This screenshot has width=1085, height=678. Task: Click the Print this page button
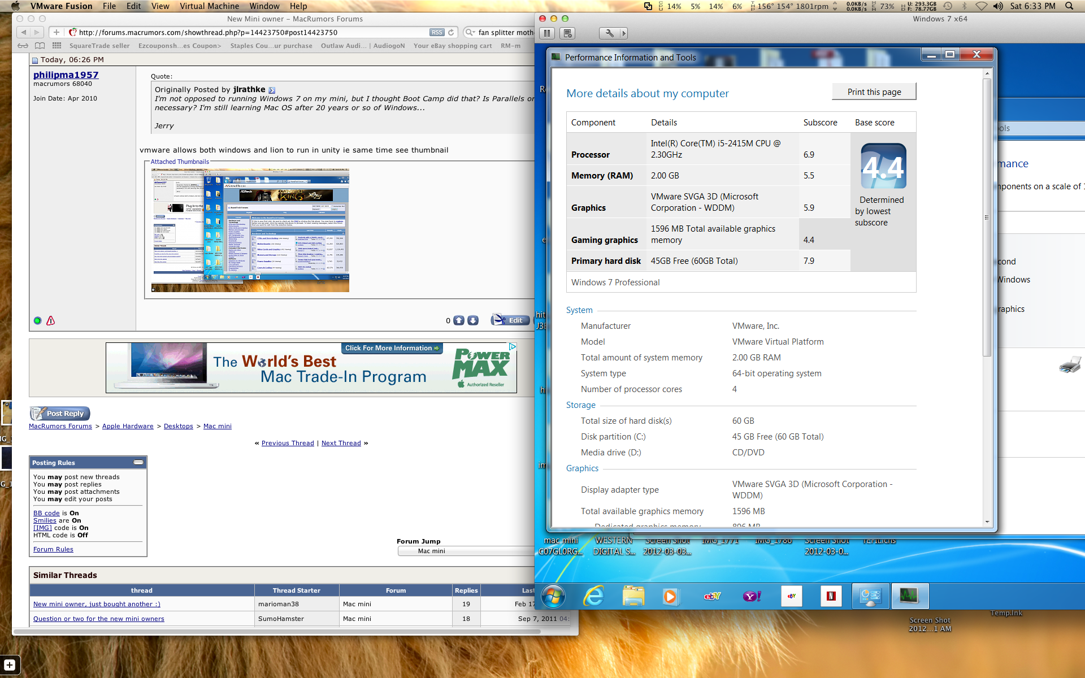pos(874,92)
